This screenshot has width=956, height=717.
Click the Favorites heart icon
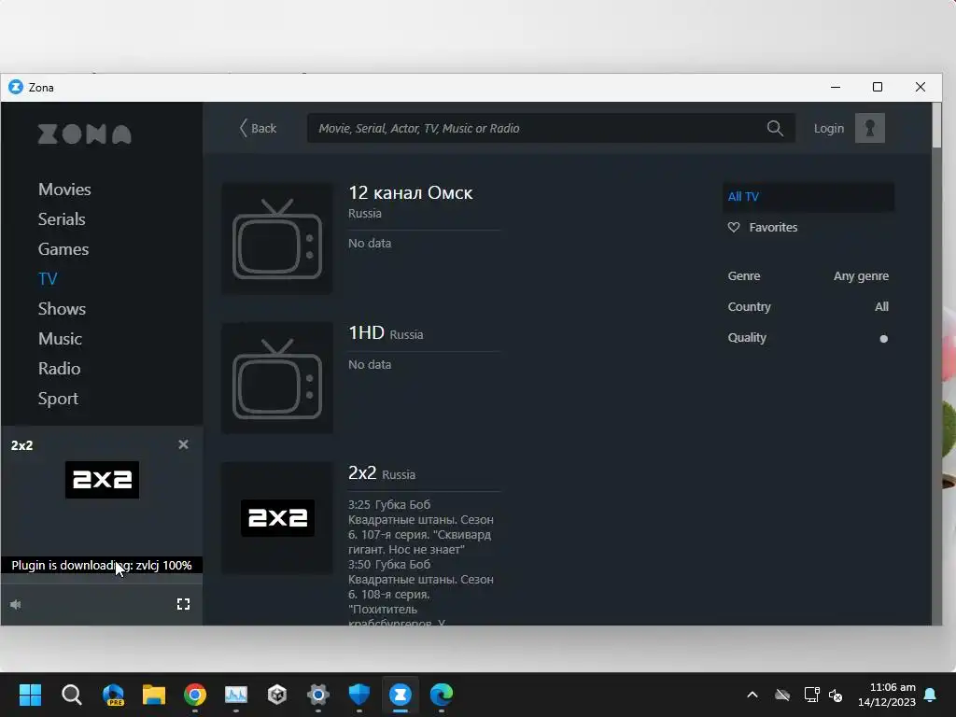point(734,227)
